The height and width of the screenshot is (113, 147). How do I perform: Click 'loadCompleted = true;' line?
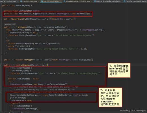[x=21, y=101]
